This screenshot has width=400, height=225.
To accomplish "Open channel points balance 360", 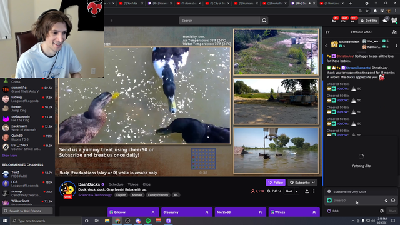I will (x=333, y=211).
